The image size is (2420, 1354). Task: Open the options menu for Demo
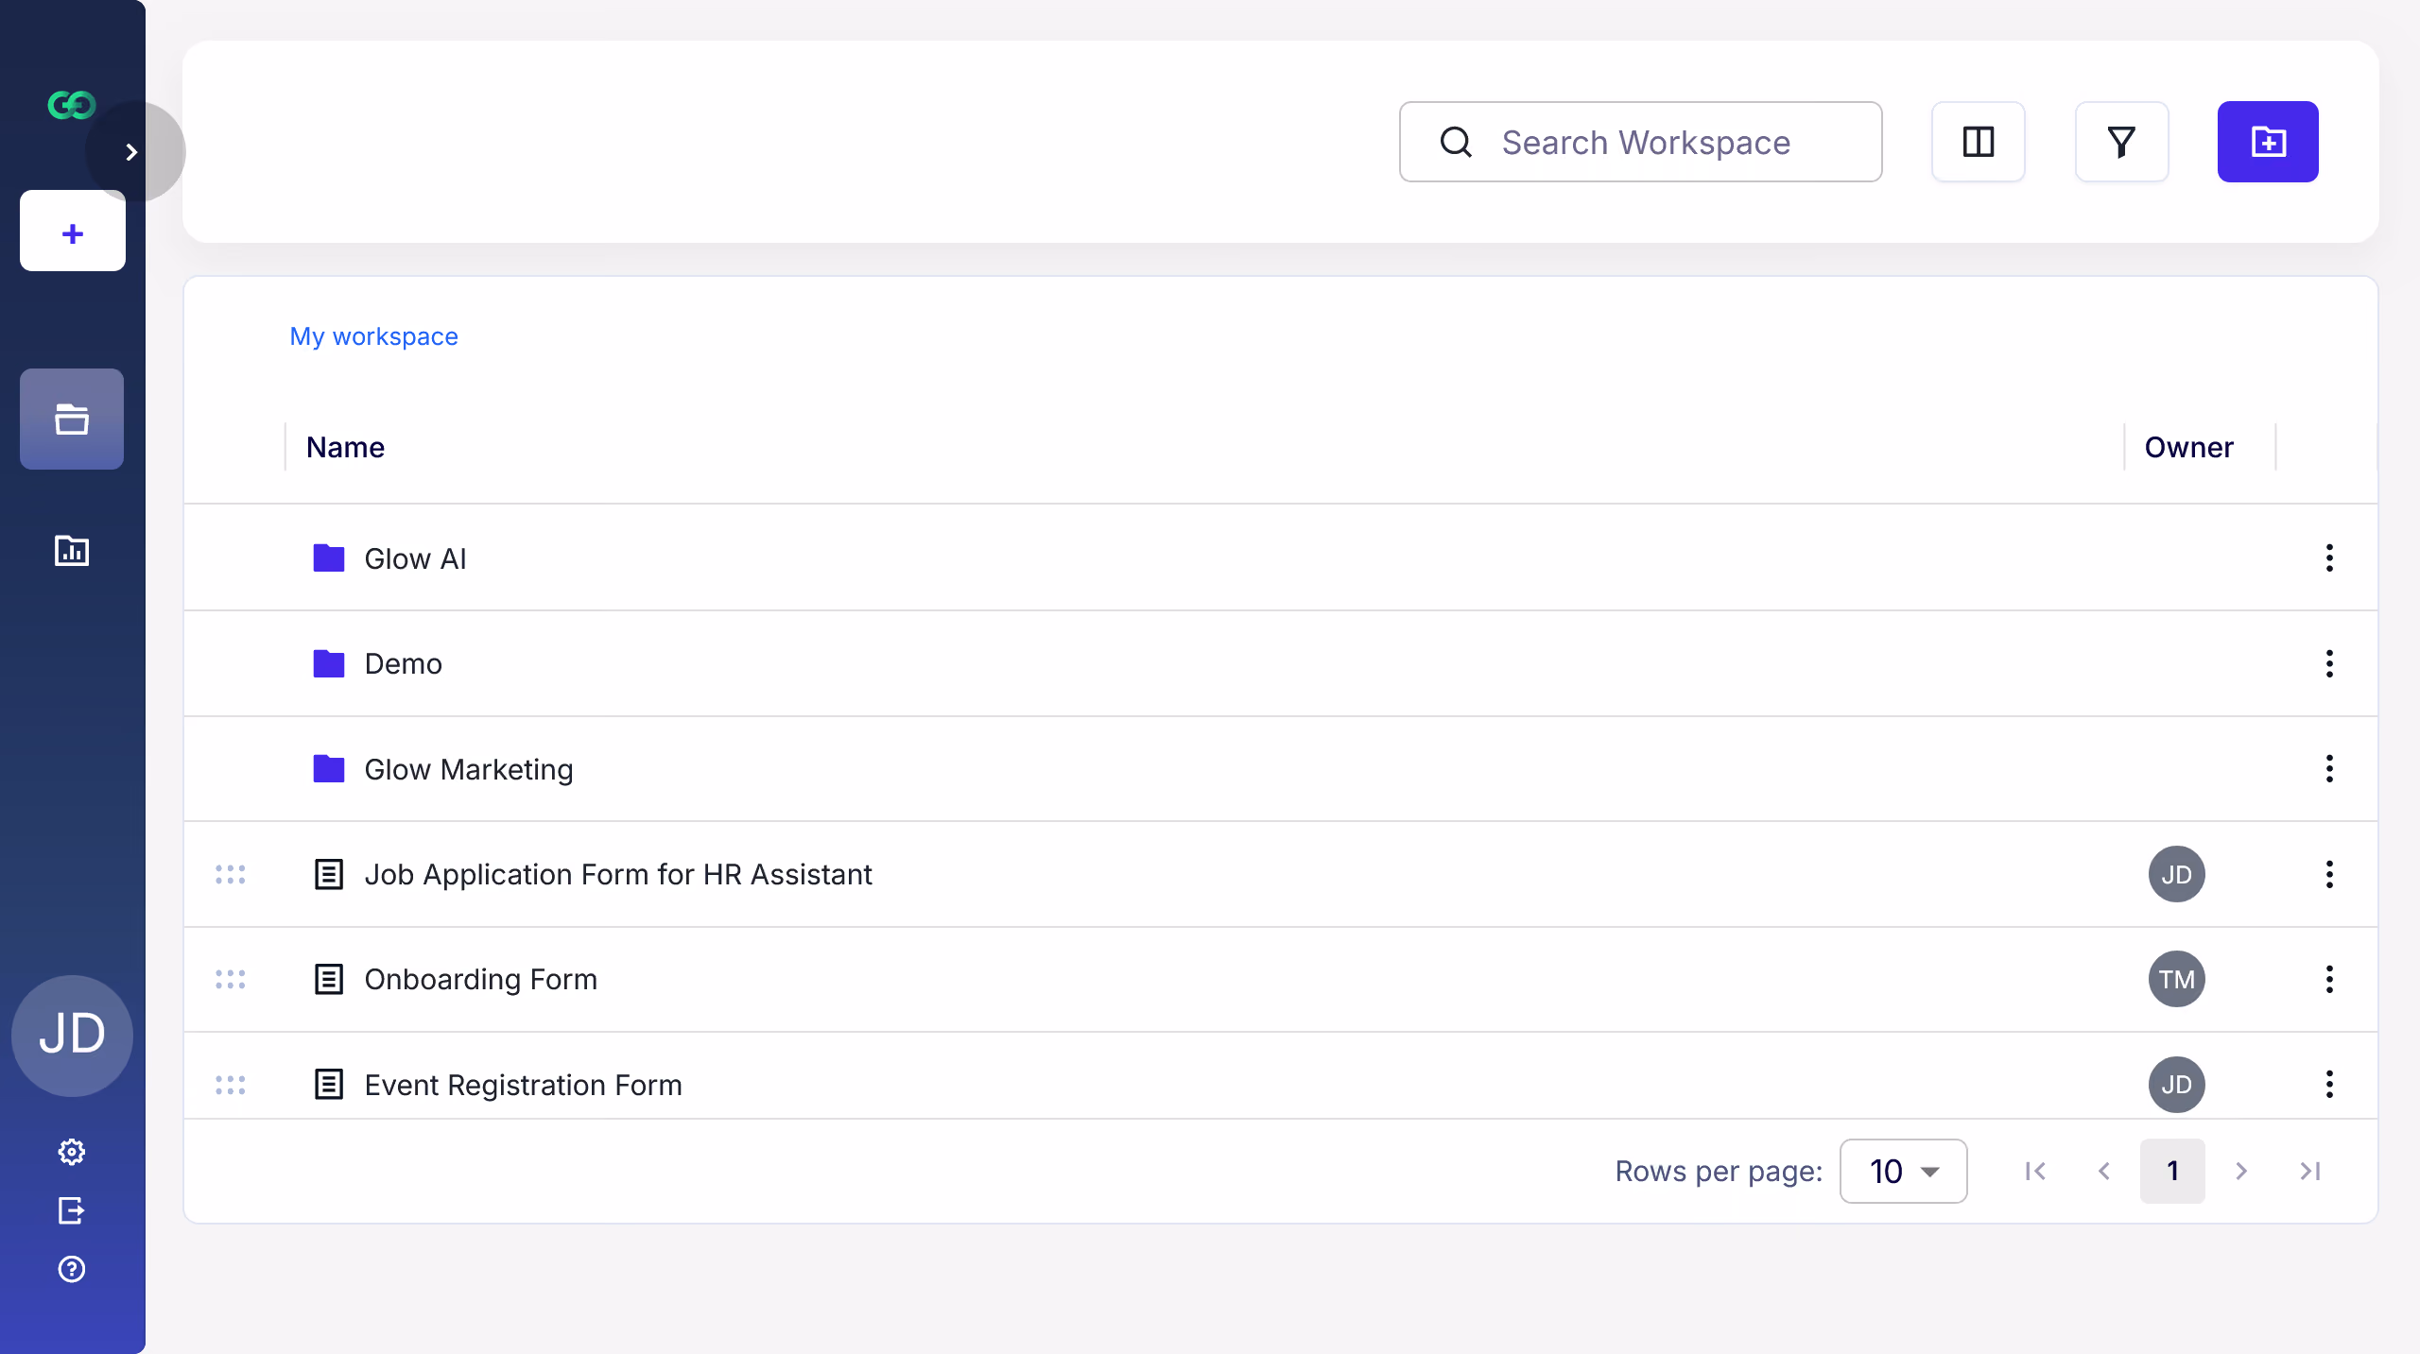[x=2329, y=663]
